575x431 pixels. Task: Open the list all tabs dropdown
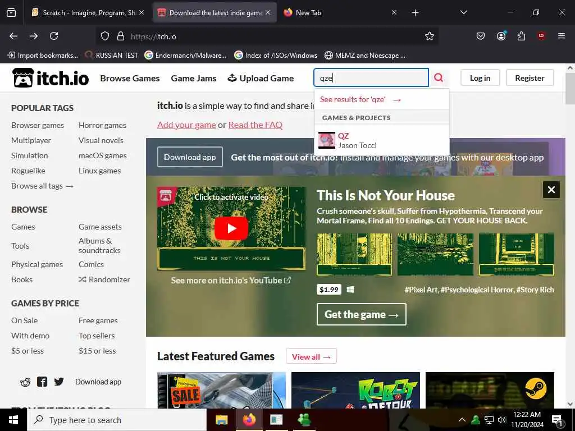[464, 12]
